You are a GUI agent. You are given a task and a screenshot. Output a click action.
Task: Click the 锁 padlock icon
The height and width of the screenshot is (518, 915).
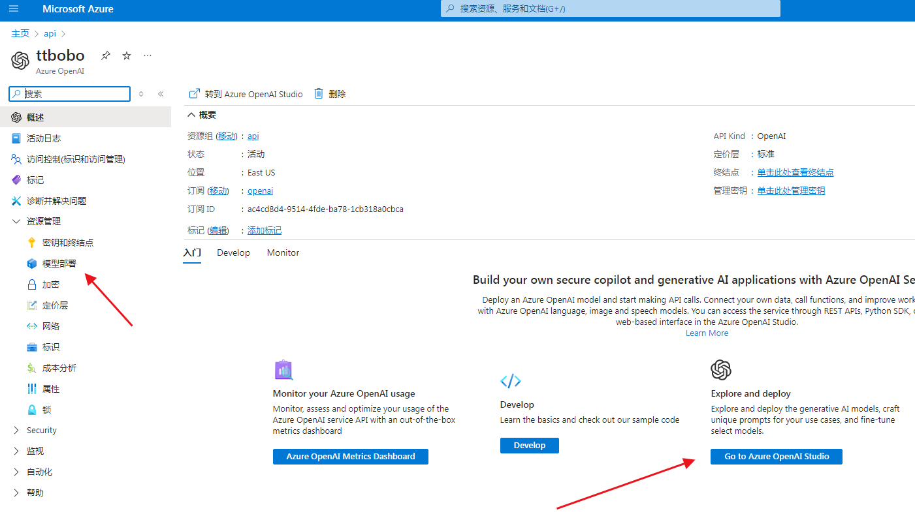[x=31, y=410]
